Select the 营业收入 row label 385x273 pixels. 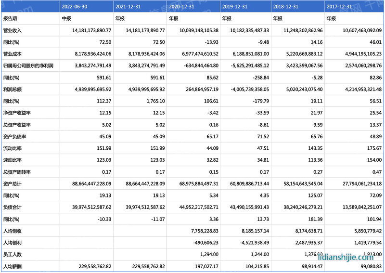point(13,30)
